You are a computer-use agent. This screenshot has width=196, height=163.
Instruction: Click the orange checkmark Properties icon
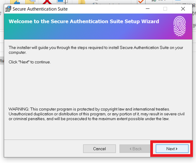pos(141,2)
